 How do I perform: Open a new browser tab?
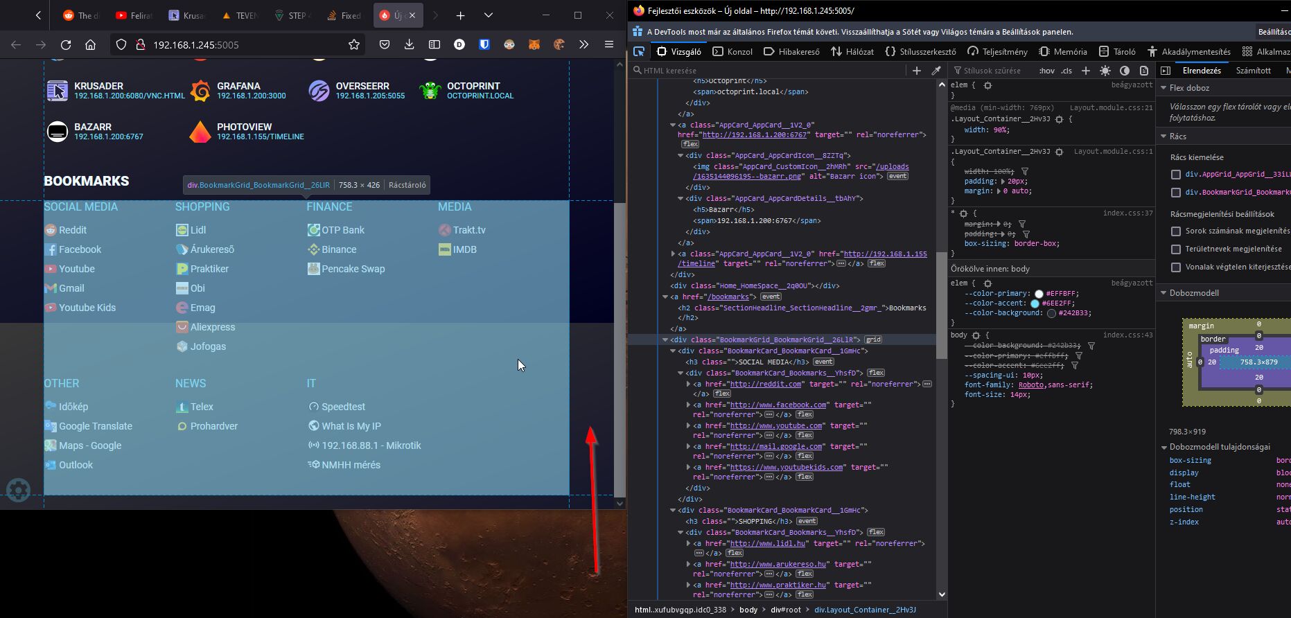(461, 15)
